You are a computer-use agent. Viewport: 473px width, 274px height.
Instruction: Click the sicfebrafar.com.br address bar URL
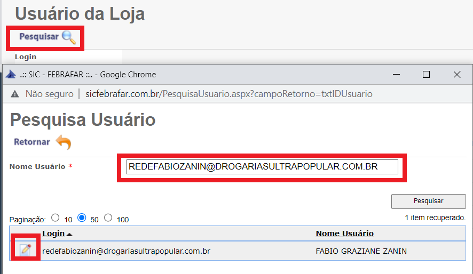click(x=228, y=94)
